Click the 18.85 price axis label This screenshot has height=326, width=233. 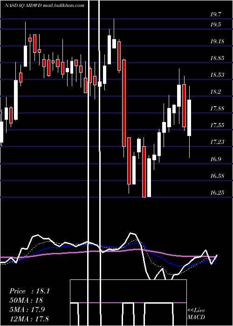217,58
